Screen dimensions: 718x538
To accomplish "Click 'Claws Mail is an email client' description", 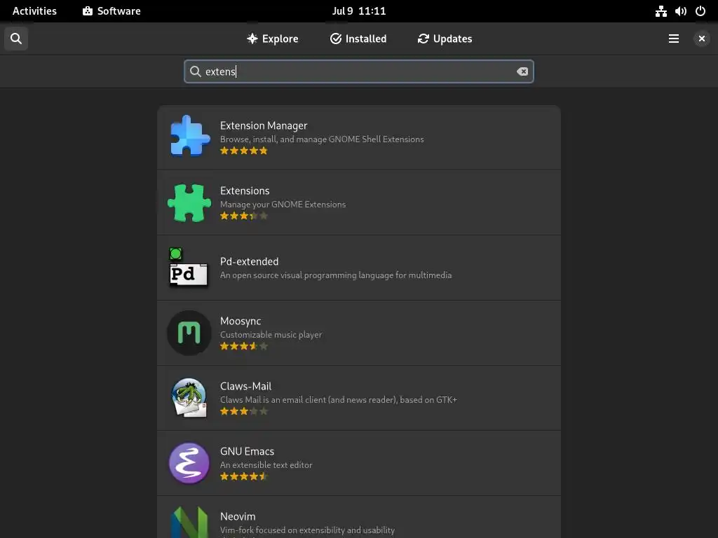I will pyautogui.click(x=339, y=400).
